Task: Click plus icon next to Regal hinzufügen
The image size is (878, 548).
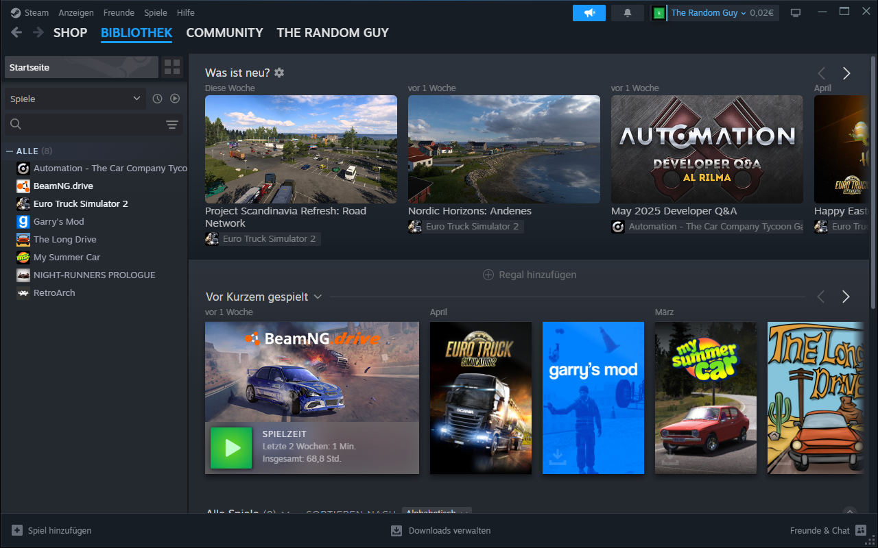Action: click(488, 275)
